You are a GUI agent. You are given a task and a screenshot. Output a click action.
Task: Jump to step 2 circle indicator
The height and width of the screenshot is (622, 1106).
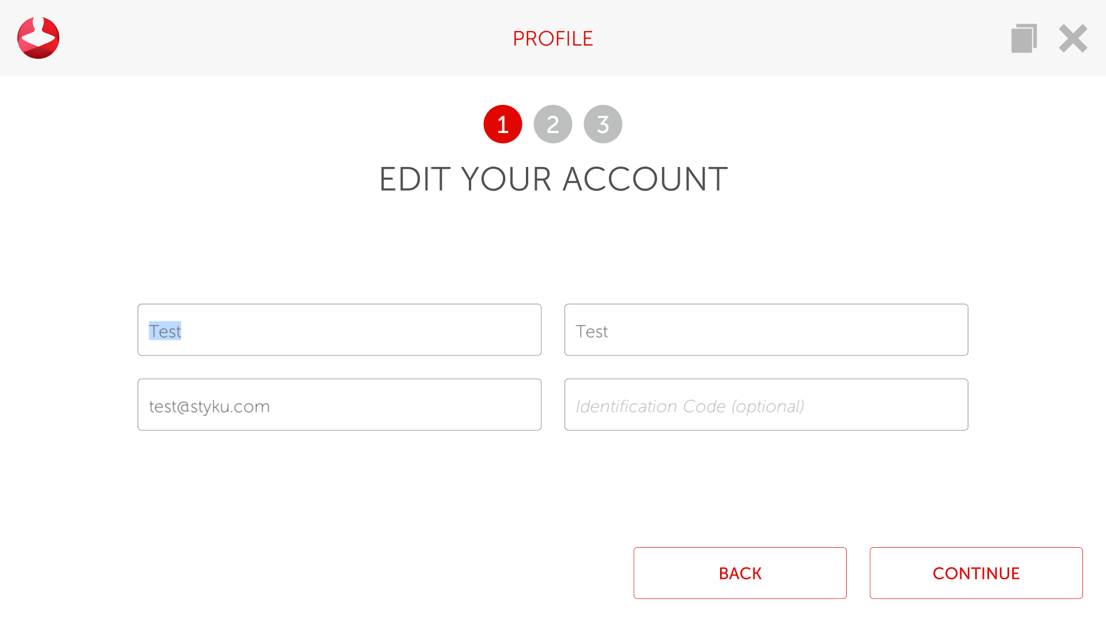tap(552, 124)
